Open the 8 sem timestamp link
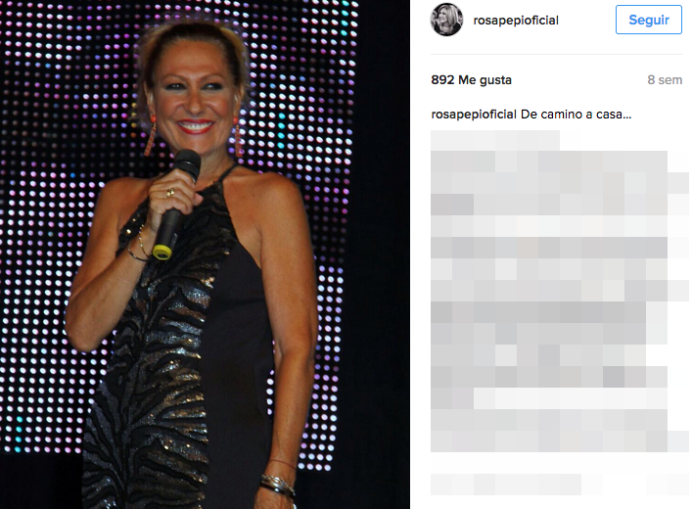This screenshot has height=509, width=692. (665, 80)
